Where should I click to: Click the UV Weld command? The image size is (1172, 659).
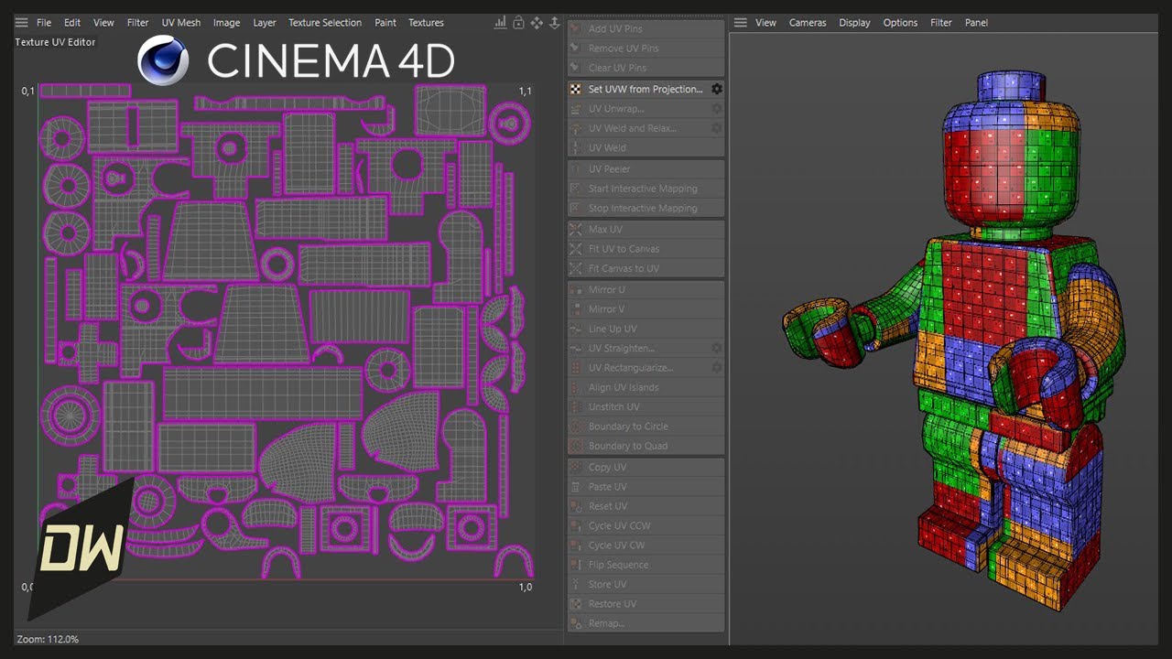(x=646, y=147)
